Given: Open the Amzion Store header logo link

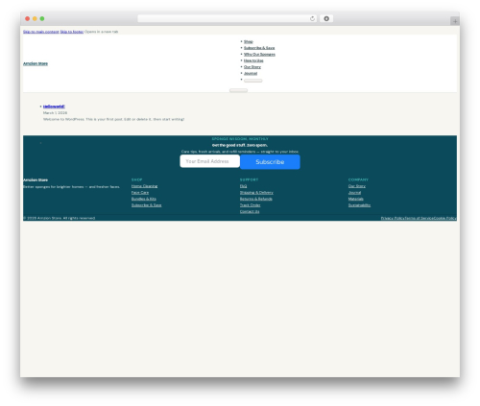Looking at the screenshot, I should (x=36, y=63).
